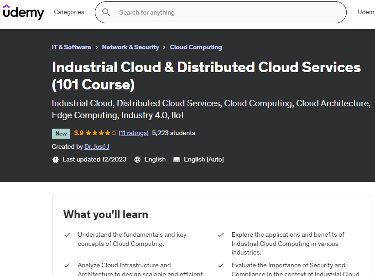
Task: Click the last updated badge icon
Action: pos(56,160)
